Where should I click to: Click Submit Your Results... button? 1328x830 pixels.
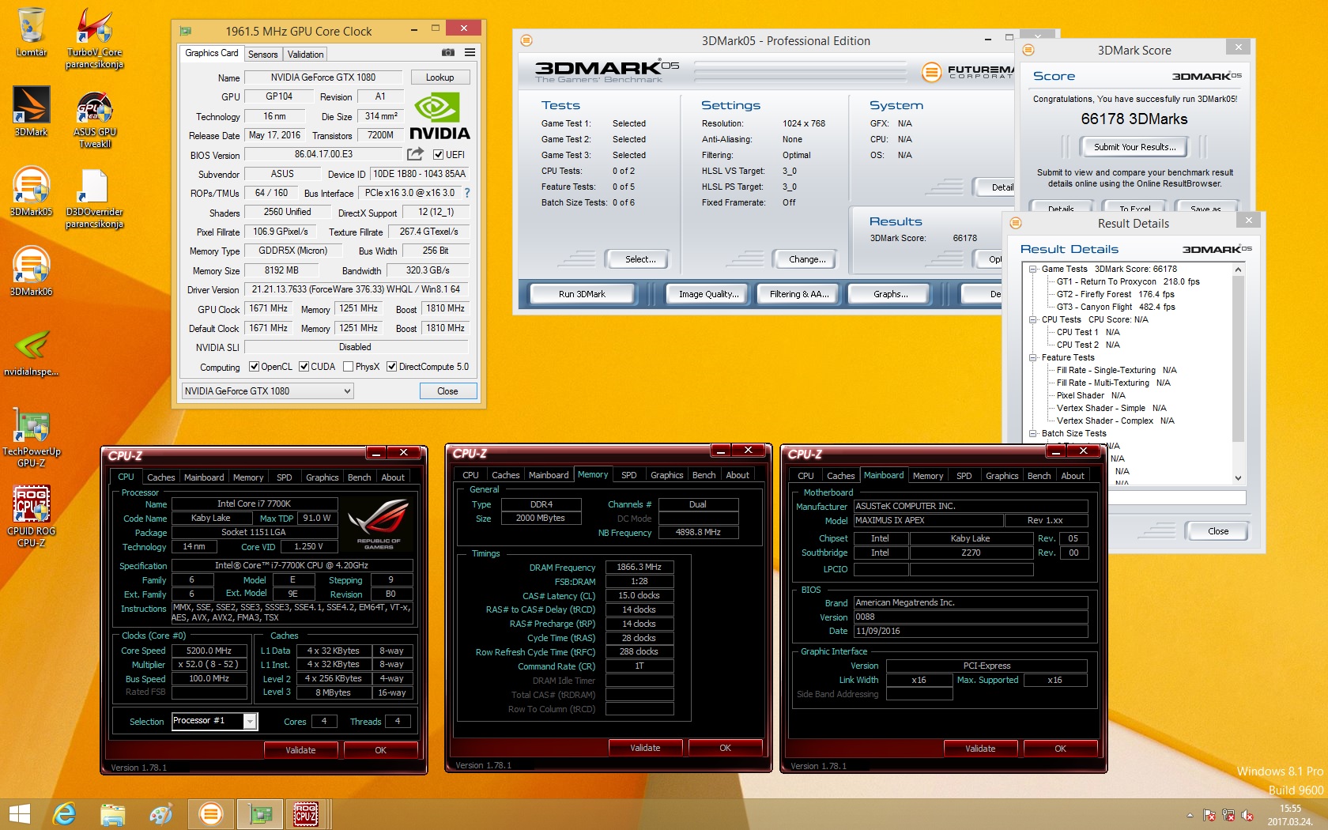point(1134,147)
